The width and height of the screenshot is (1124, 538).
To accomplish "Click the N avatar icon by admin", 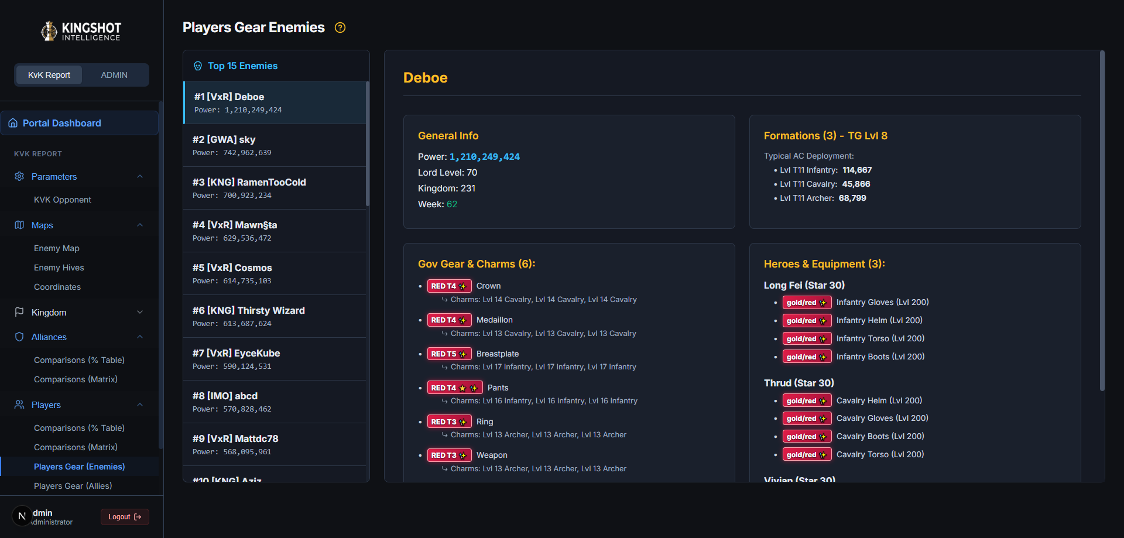I will pyautogui.click(x=22, y=516).
